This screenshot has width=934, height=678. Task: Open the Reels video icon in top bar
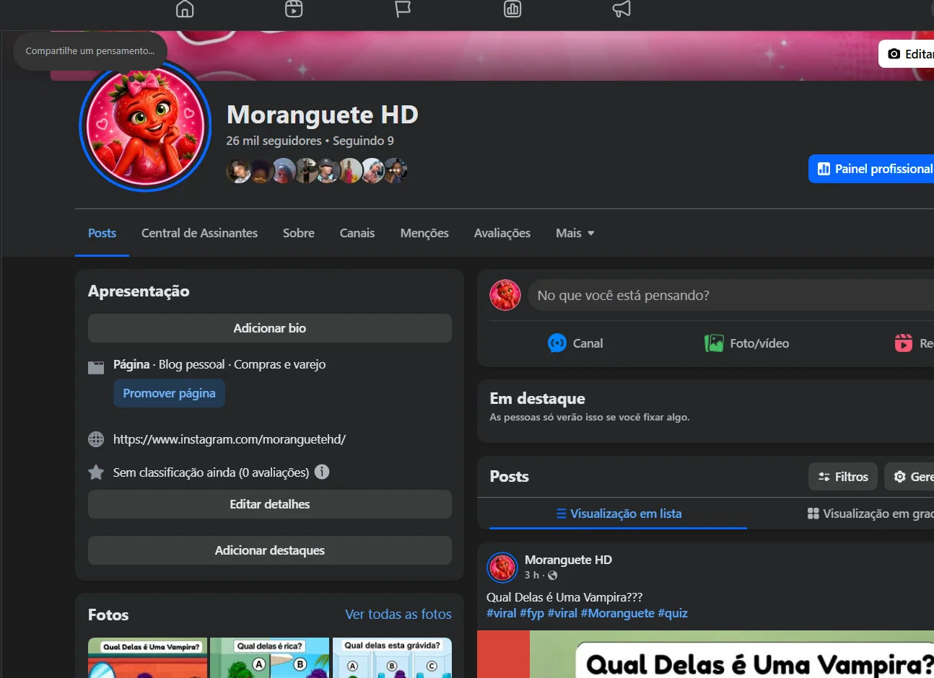point(294,9)
